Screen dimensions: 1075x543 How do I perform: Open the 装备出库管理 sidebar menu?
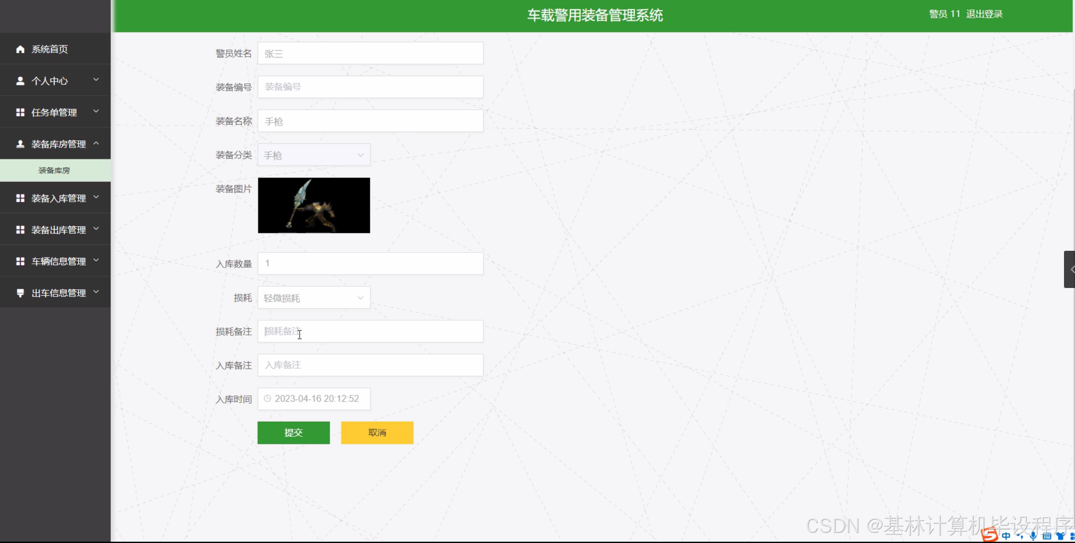[55, 230]
